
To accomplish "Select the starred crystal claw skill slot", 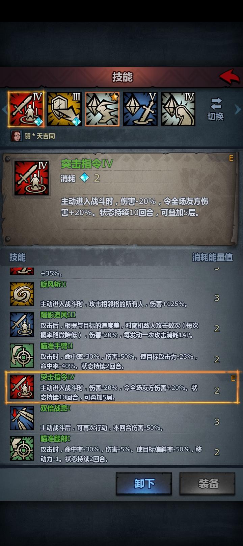I will coord(102,109).
